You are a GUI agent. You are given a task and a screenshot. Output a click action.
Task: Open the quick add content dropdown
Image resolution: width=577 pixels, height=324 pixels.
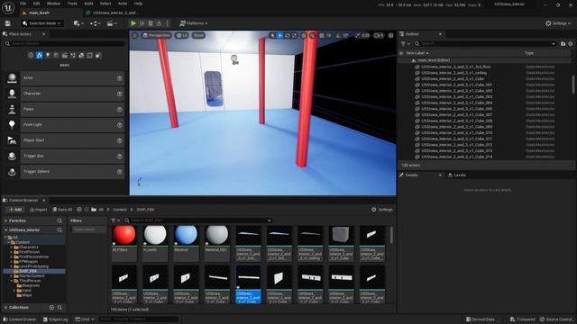pyautogui.click(x=78, y=23)
